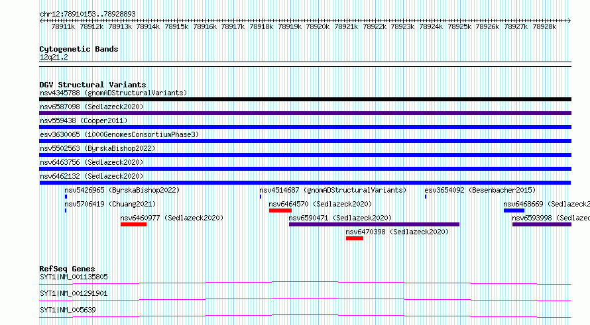Click the black nsv4345788 variant bar
The width and height of the screenshot is (590, 325).
click(305, 99)
